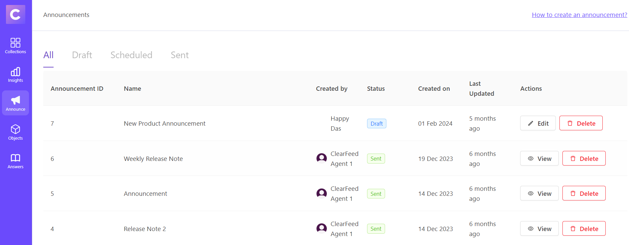629x245 pixels.
Task: Edit the New Product Announcement draft
Action: [538, 123]
